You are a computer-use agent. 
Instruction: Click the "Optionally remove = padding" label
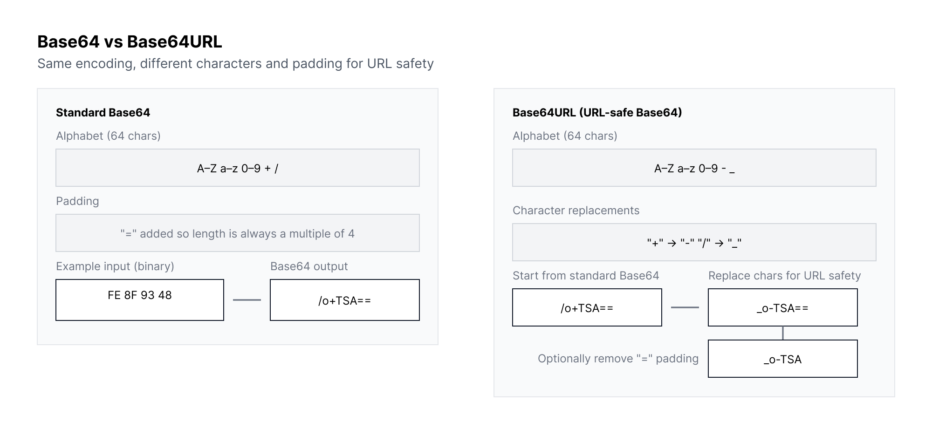pos(618,359)
